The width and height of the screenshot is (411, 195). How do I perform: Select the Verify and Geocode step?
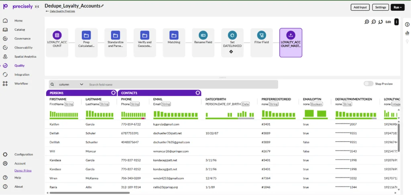pyautogui.click(x=144, y=42)
